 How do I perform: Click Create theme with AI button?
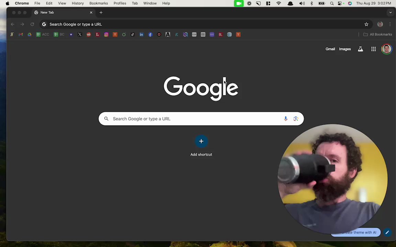point(356,232)
